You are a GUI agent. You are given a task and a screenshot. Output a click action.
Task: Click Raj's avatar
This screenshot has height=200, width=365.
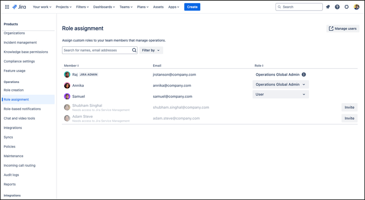pos(67,75)
